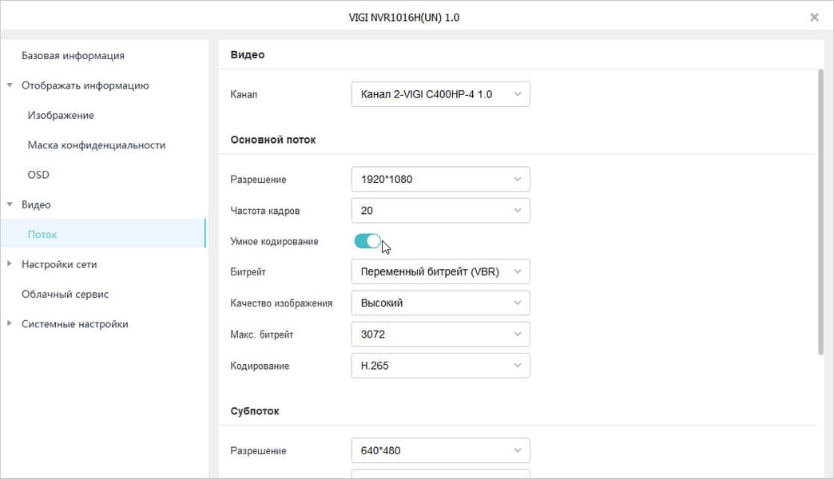Open the Кодирование H.265 dropdown

440,366
